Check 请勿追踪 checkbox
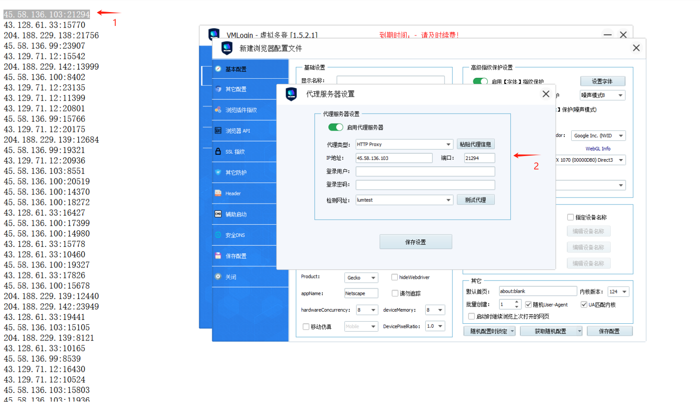 (395, 293)
